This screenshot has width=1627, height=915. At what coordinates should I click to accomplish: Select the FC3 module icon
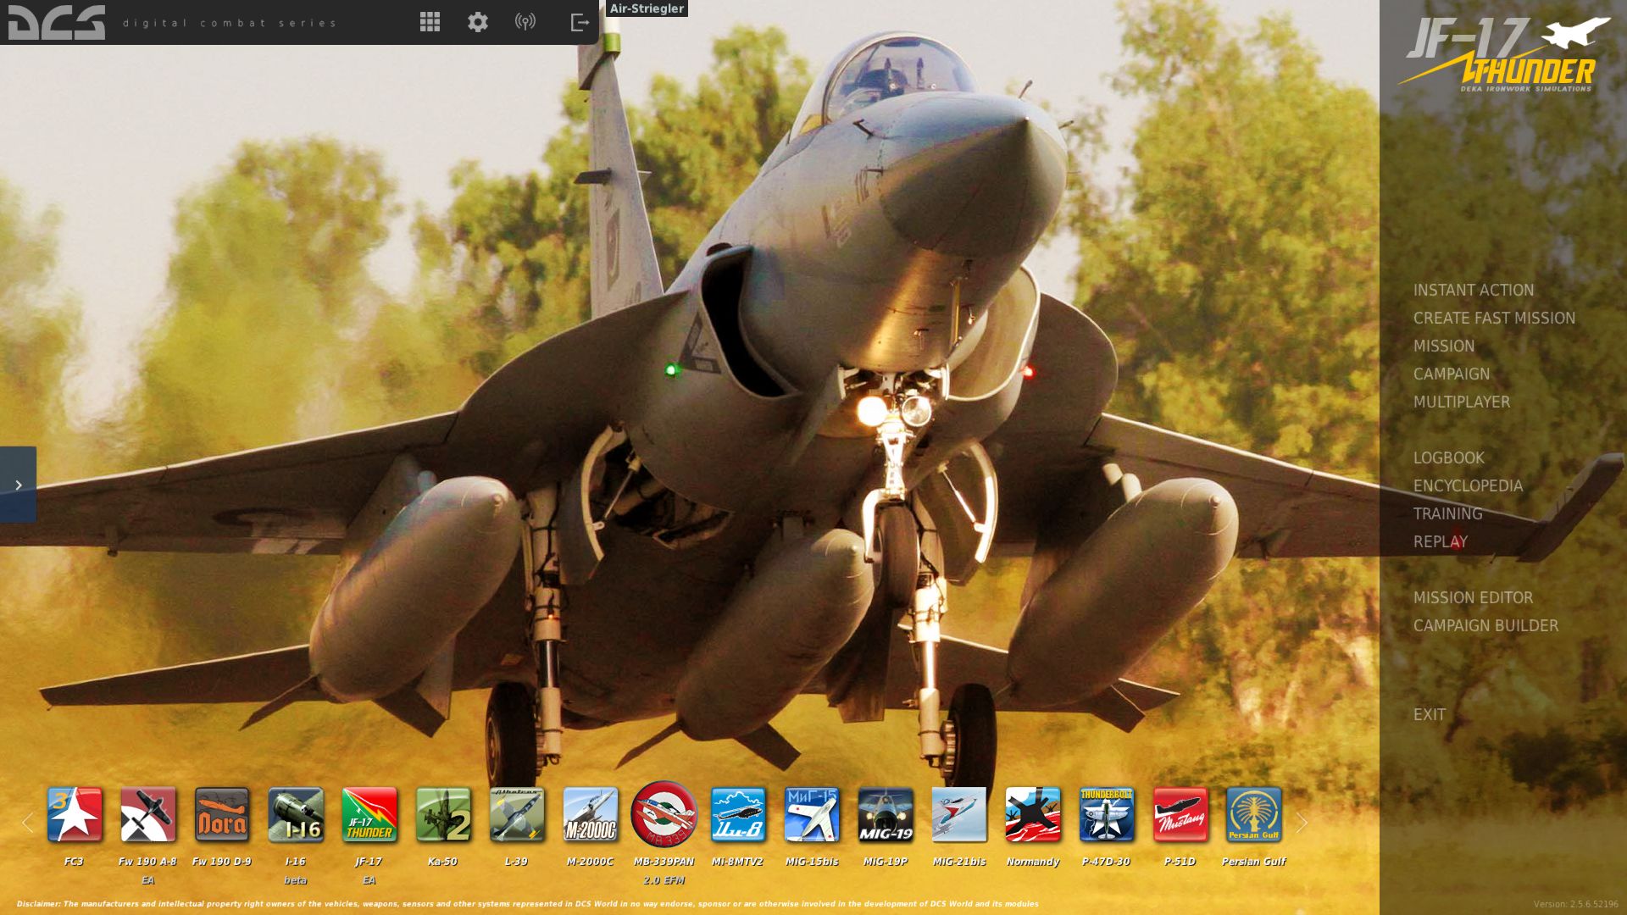click(x=75, y=815)
